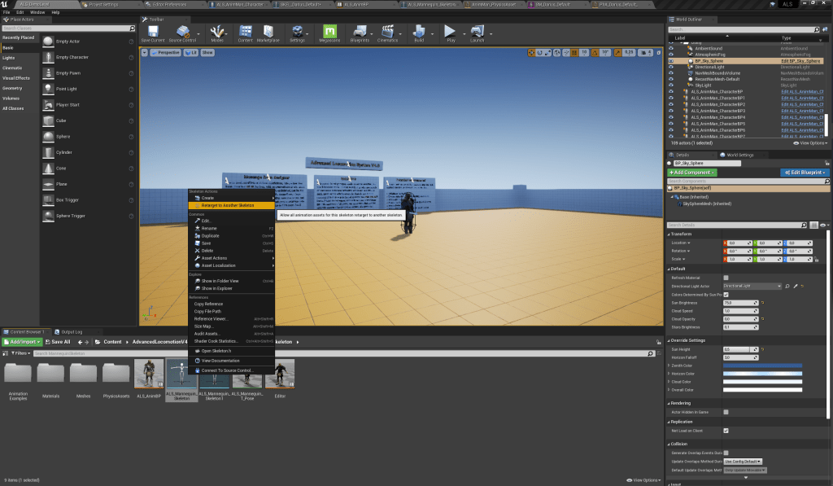Toggle the Refresh Material checkbox

[726, 278]
